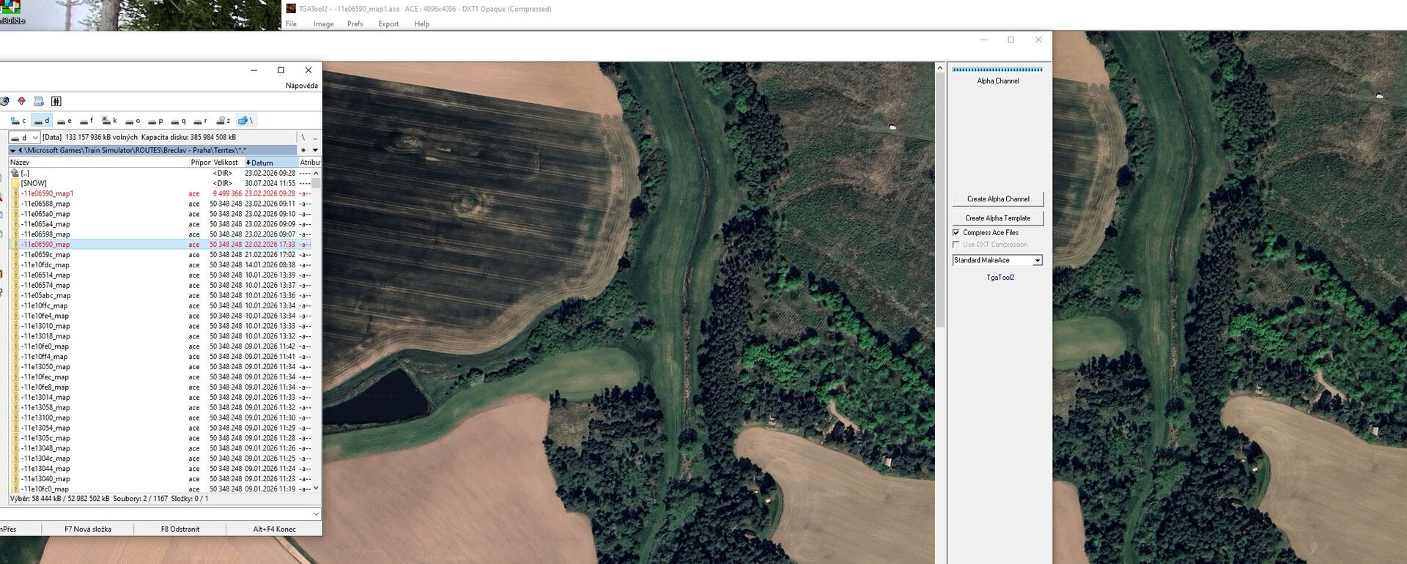Open drive k from the drive bar

[x=109, y=121]
